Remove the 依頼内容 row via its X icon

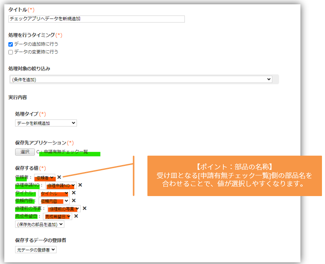(74, 200)
